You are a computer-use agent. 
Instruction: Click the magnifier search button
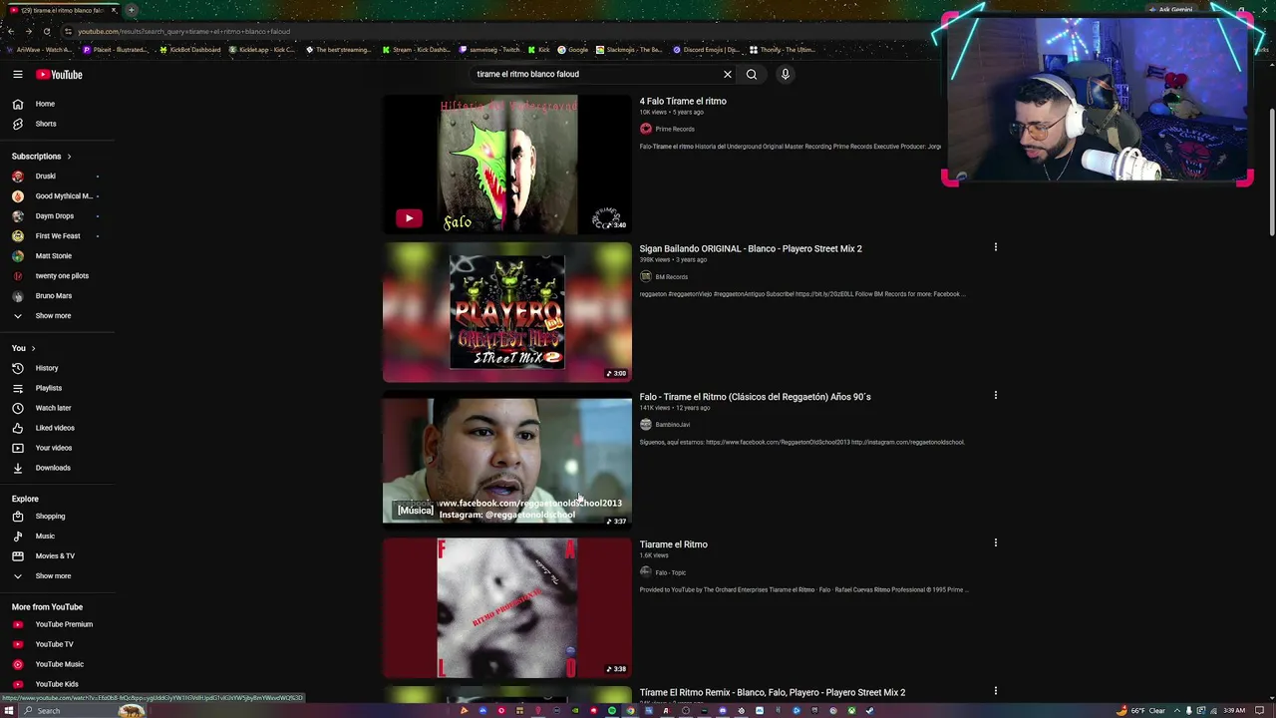click(x=752, y=74)
